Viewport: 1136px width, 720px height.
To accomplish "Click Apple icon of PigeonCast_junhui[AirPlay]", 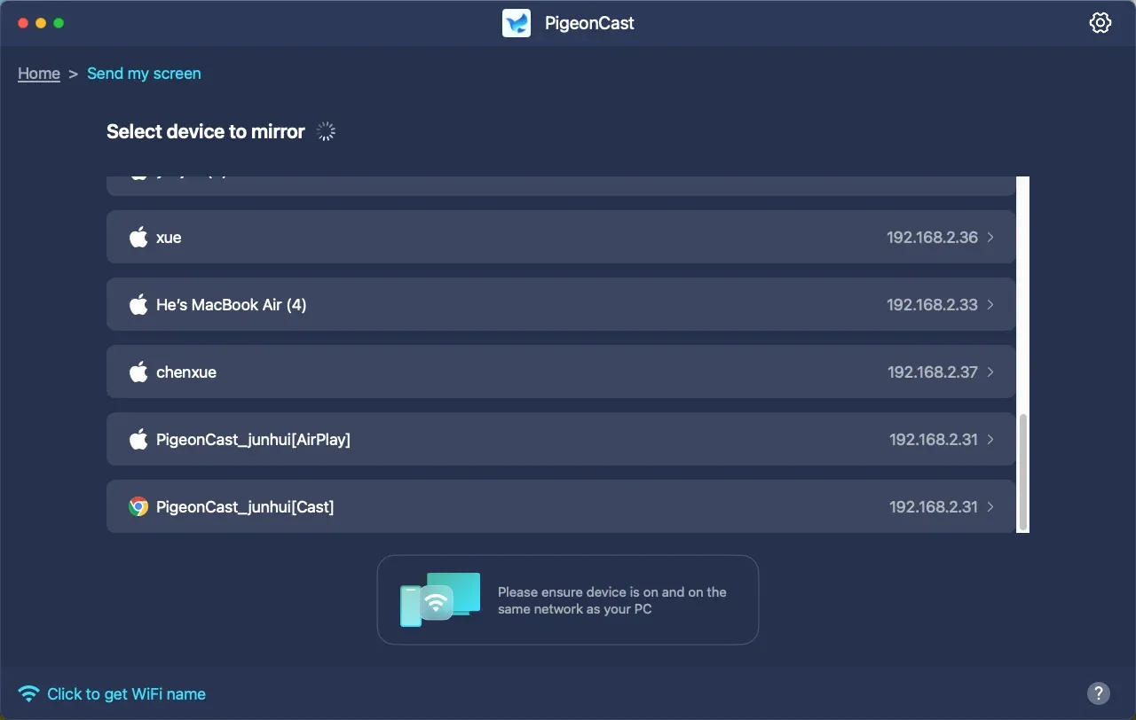I will [138, 439].
